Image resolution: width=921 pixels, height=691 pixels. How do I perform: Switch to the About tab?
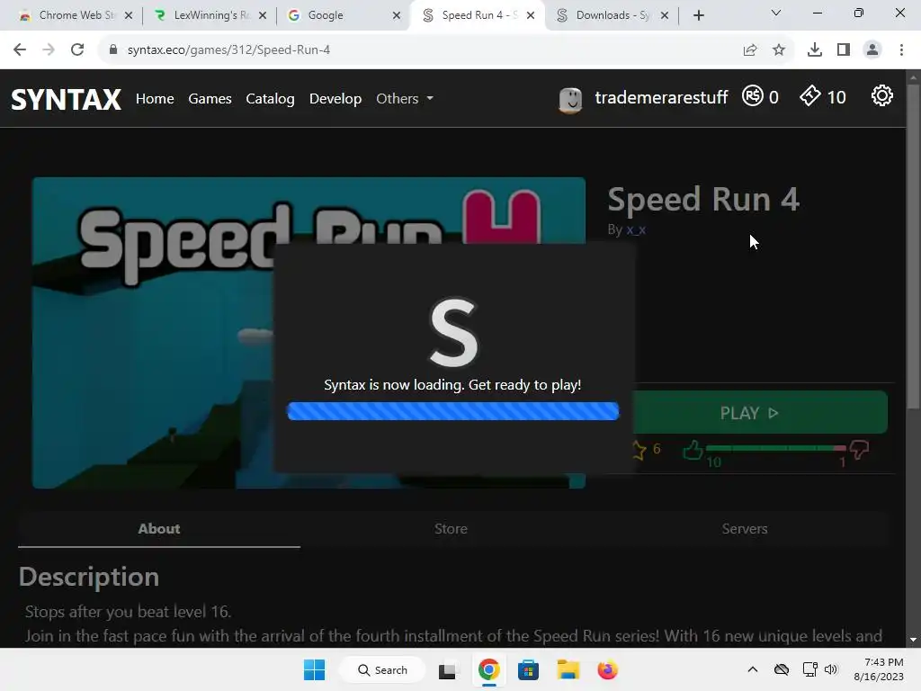(159, 529)
